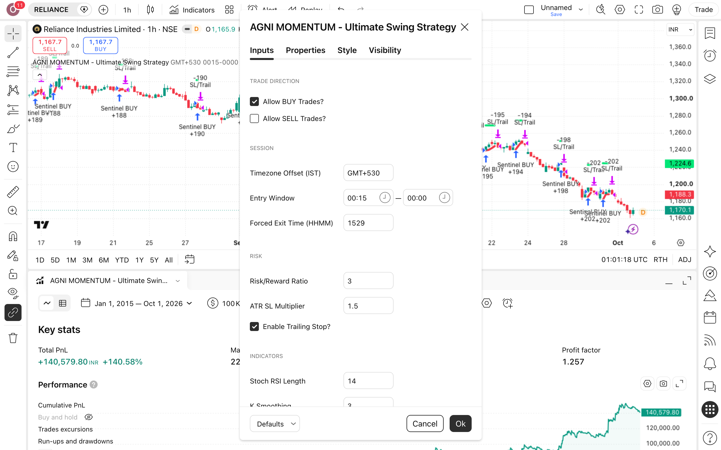Image resolution: width=721 pixels, height=450 pixels.
Task: Toggle Buy and hold visibility eye
Action: (88, 417)
